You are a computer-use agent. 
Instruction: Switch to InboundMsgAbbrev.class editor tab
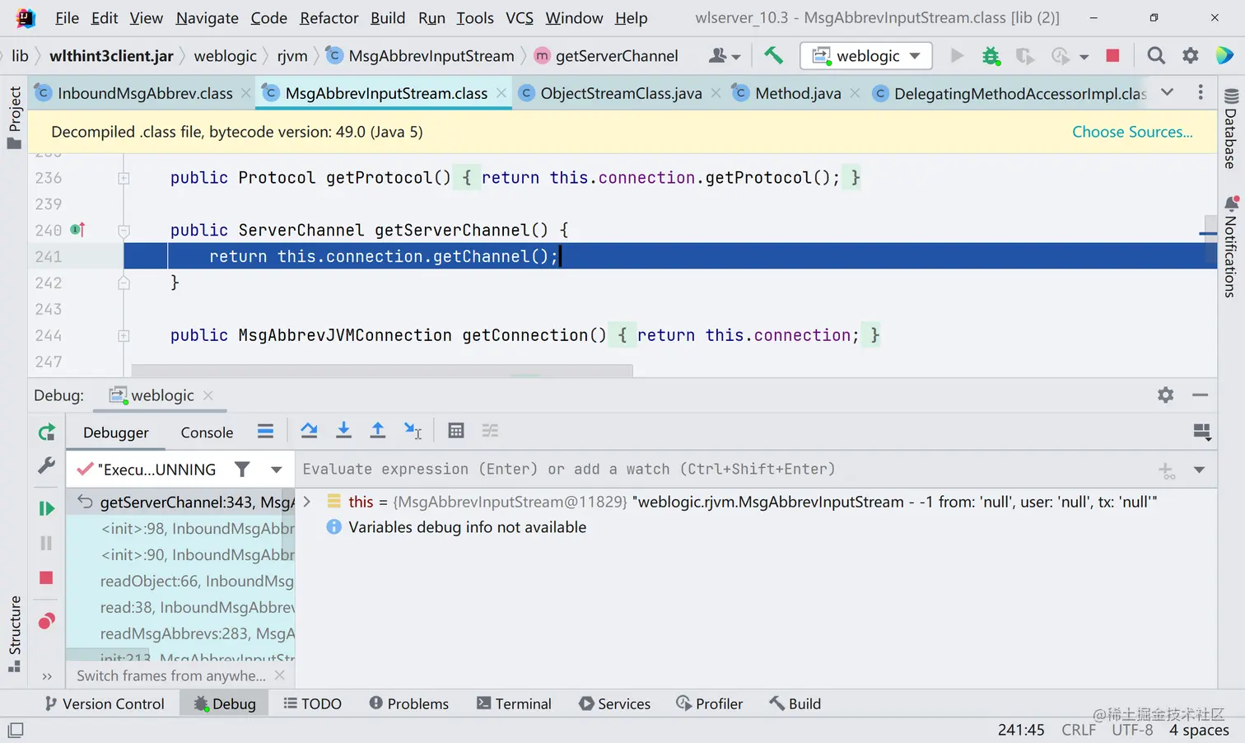pos(145,93)
